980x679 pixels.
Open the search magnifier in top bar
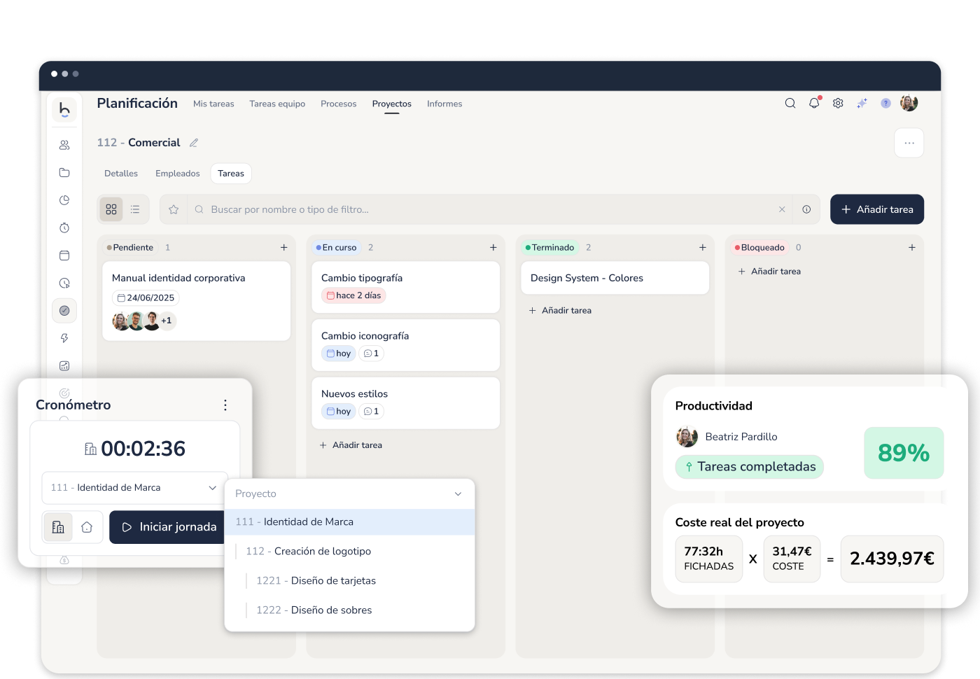point(790,103)
